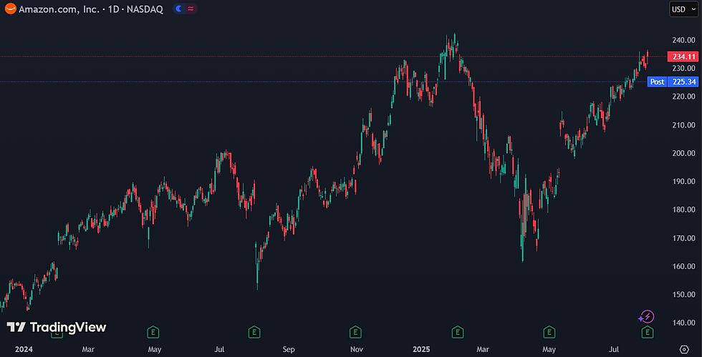Image resolution: width=702 pixels, height=357 pixels.
Task: Click the Jul label between 2024 and Sep
Action: point(219,349)
